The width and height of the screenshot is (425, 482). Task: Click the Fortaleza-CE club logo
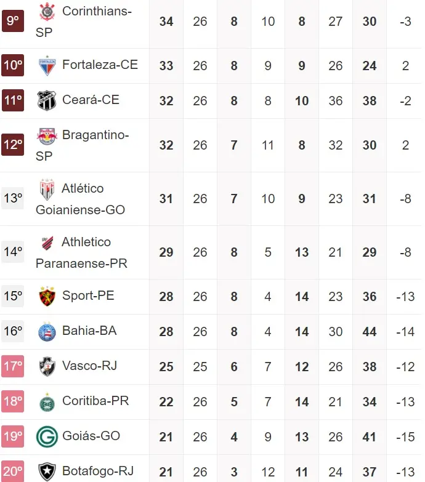pyautogui.click(x=47, y=65)
